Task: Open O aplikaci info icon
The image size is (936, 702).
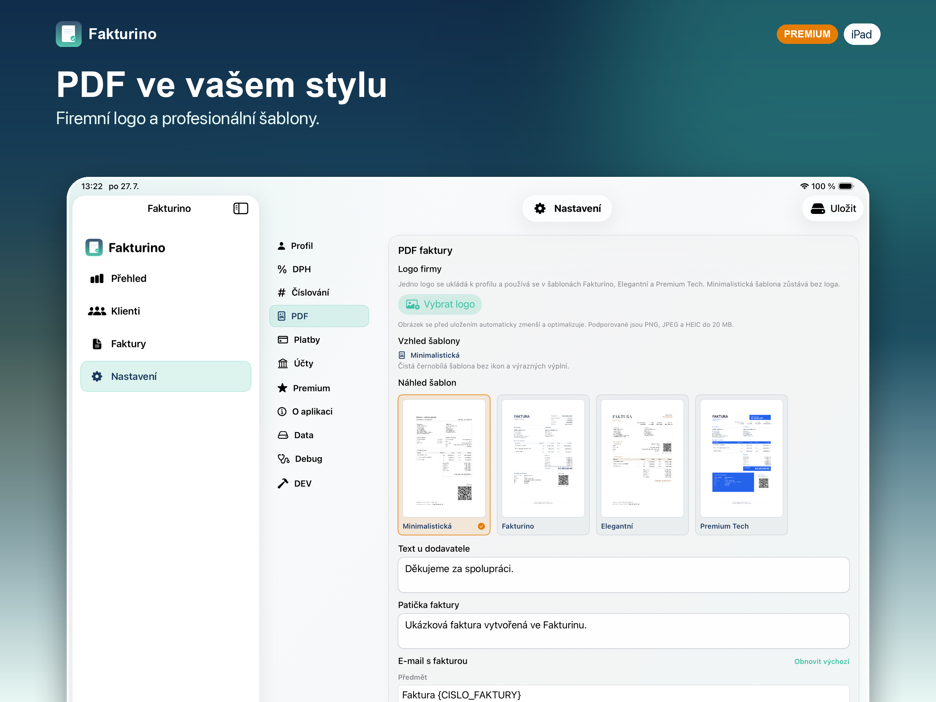Action: point(282,411)
